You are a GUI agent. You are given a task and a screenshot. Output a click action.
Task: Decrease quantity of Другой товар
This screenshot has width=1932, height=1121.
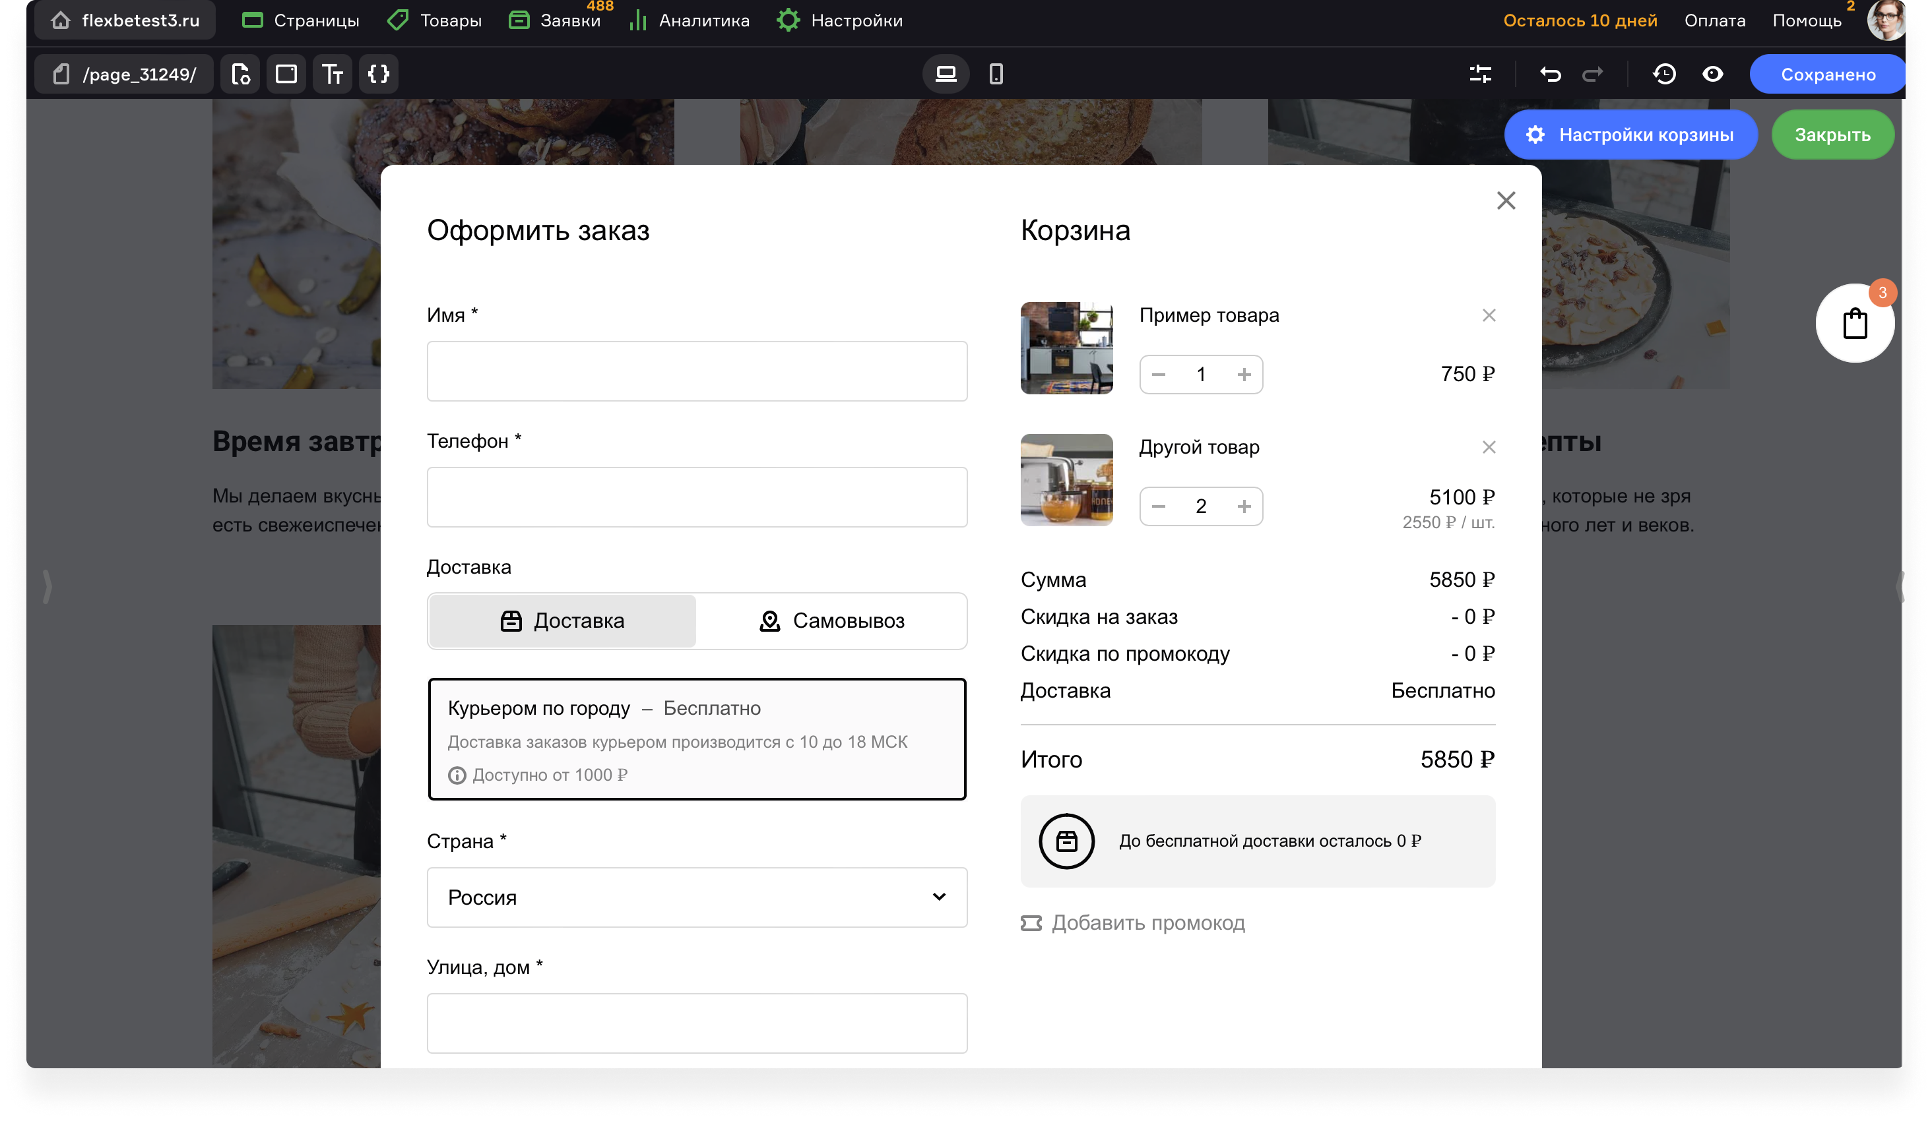[1159, 506]
